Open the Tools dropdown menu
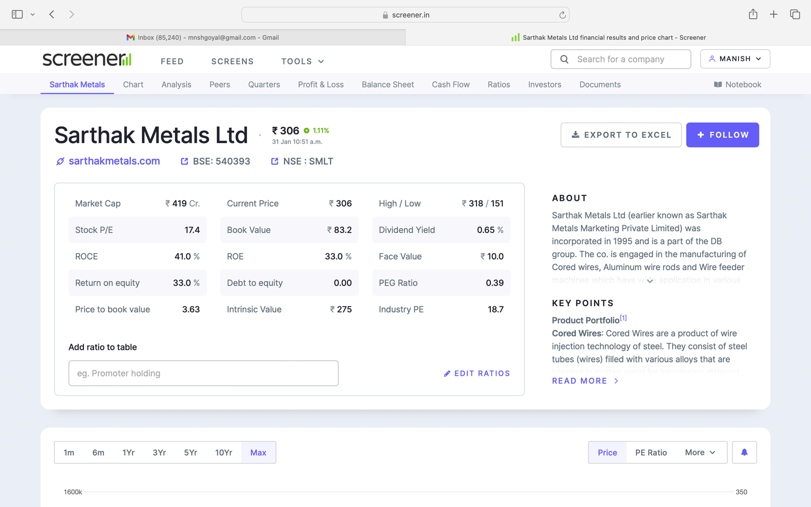 [x=303, y=61]
